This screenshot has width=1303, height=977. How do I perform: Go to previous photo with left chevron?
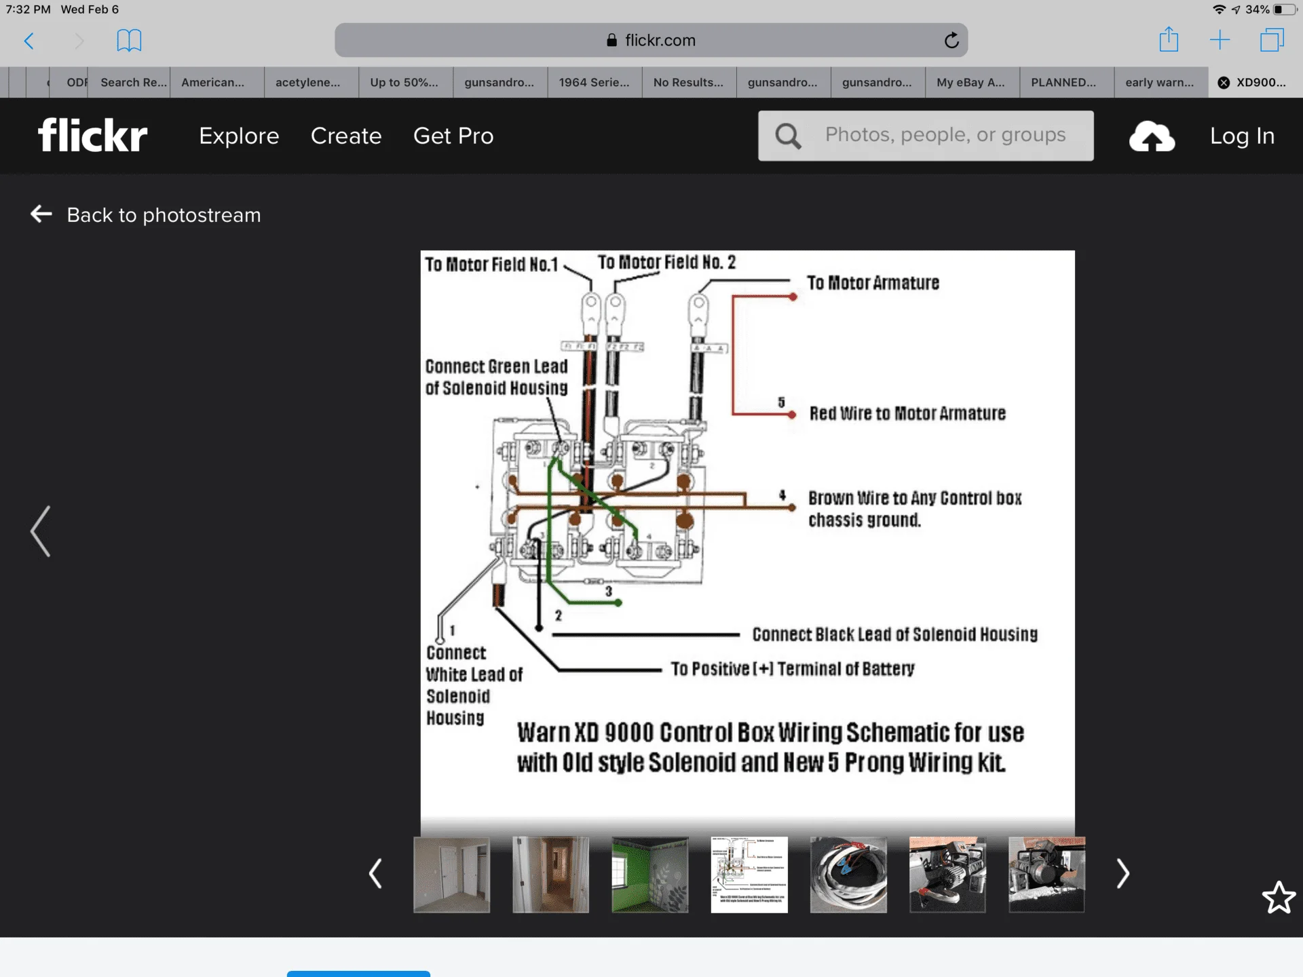coord(41,531)
